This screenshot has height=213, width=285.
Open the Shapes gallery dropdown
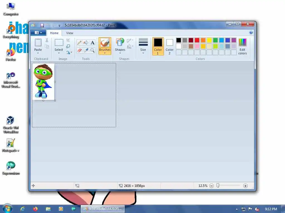(120, 53)
